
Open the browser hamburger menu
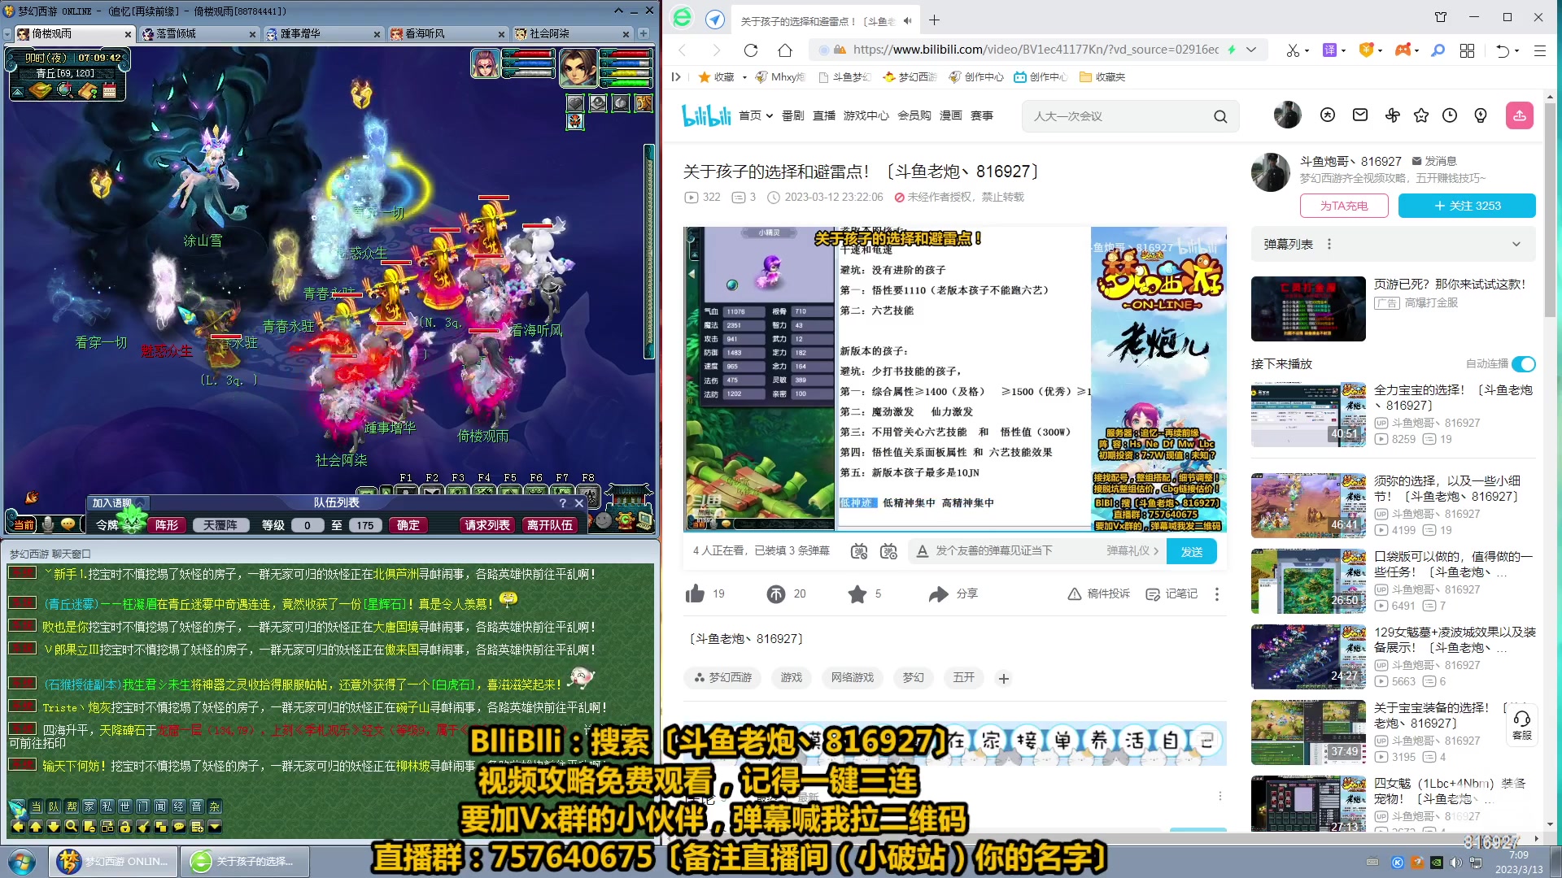(1540, 50)
